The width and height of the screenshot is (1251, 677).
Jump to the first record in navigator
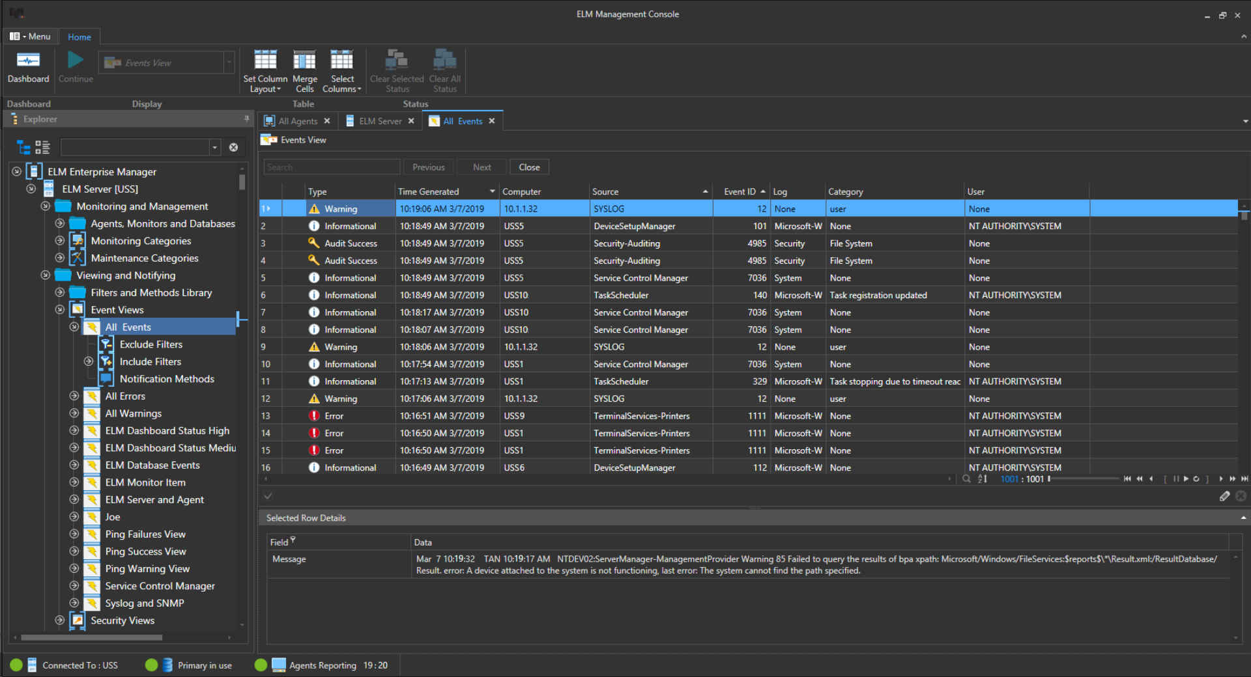pyautogui.click(x=1127, y=479)
